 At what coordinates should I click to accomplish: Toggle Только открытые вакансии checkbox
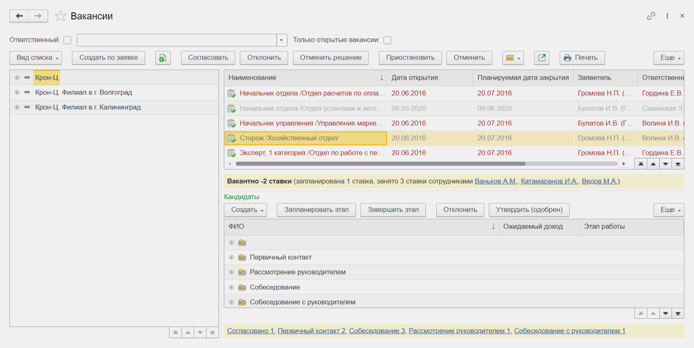tap(387, 40)
